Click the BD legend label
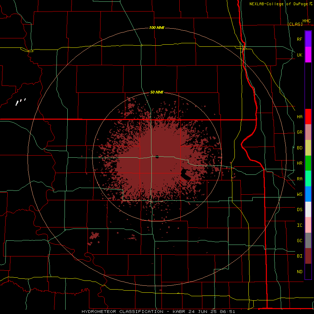Screen dimensions: 314x314 coord(299,148)
